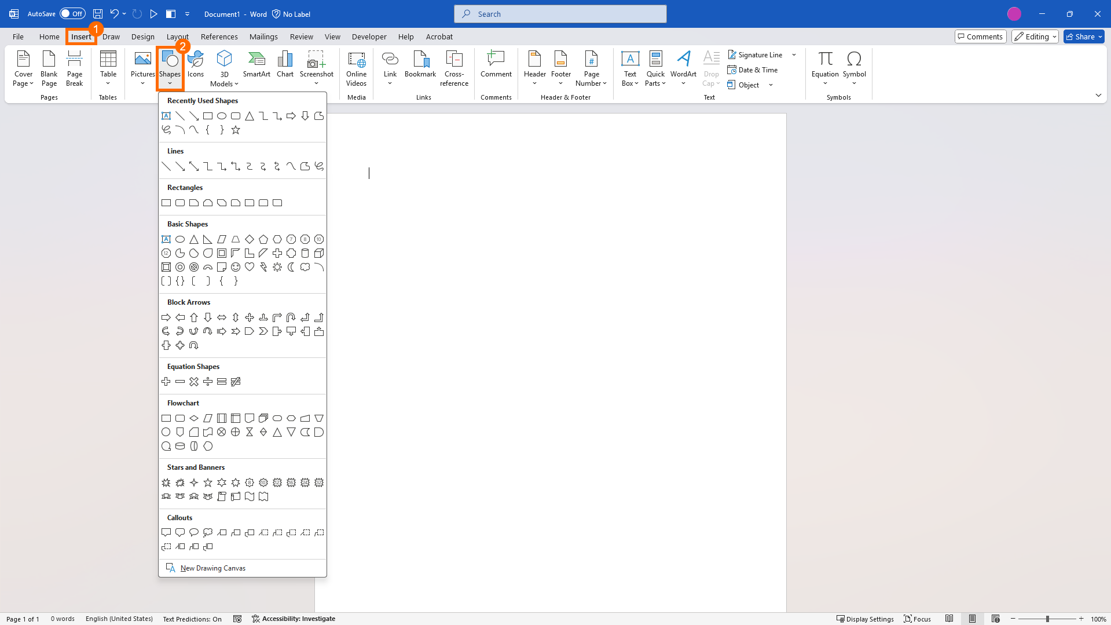Switch to Read Mode view in status bar

(x=949, y=619)
